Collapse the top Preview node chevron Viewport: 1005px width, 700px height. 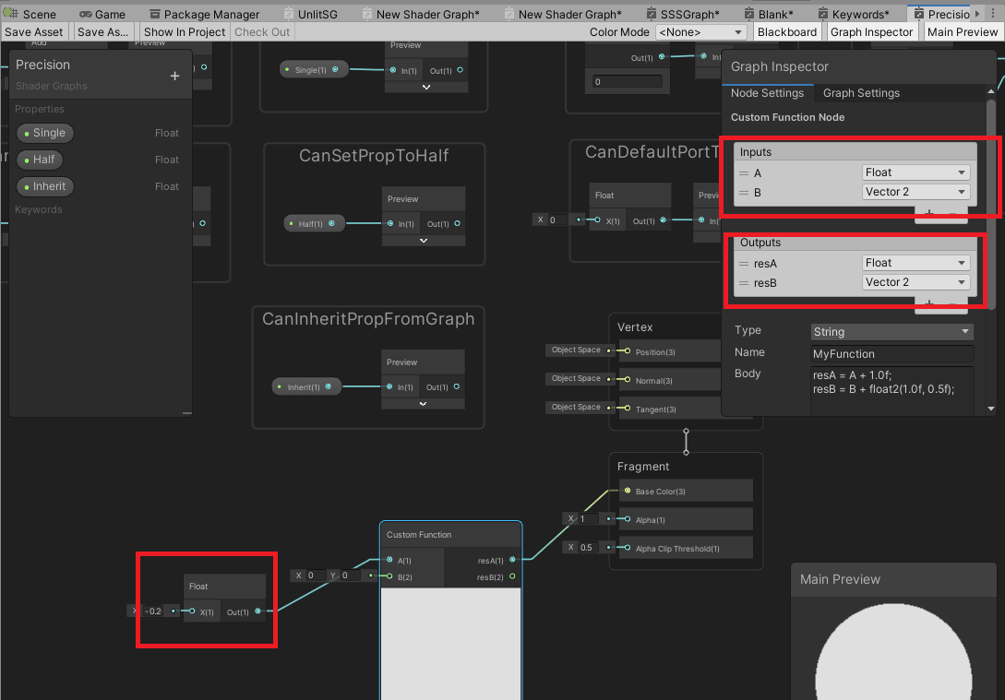[426, 87]
